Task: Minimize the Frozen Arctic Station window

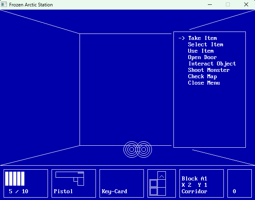Action: tap(210, 4)
